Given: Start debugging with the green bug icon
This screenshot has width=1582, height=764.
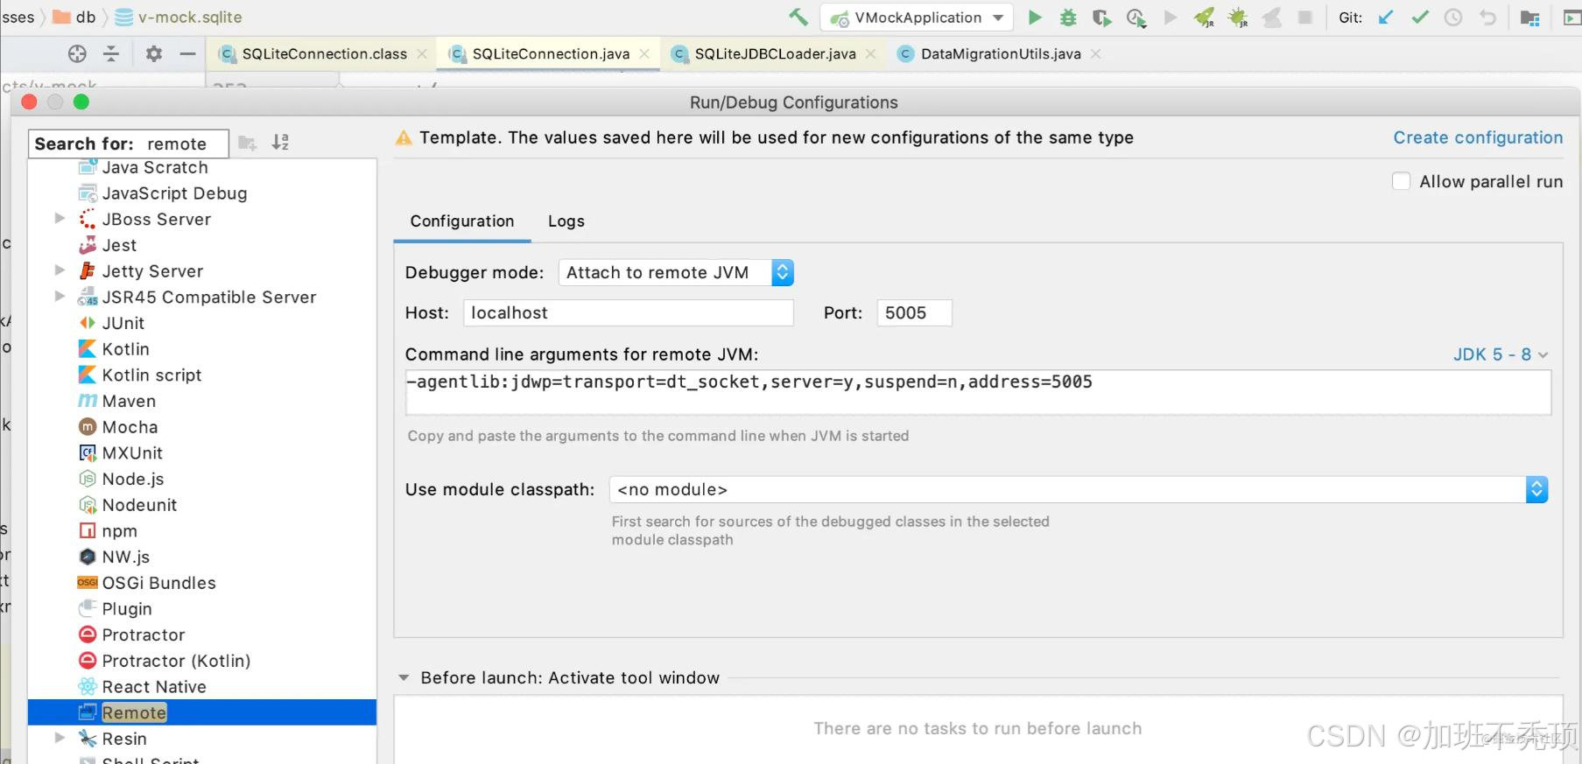Looking at the screenshot, I should pos(1068,18).
